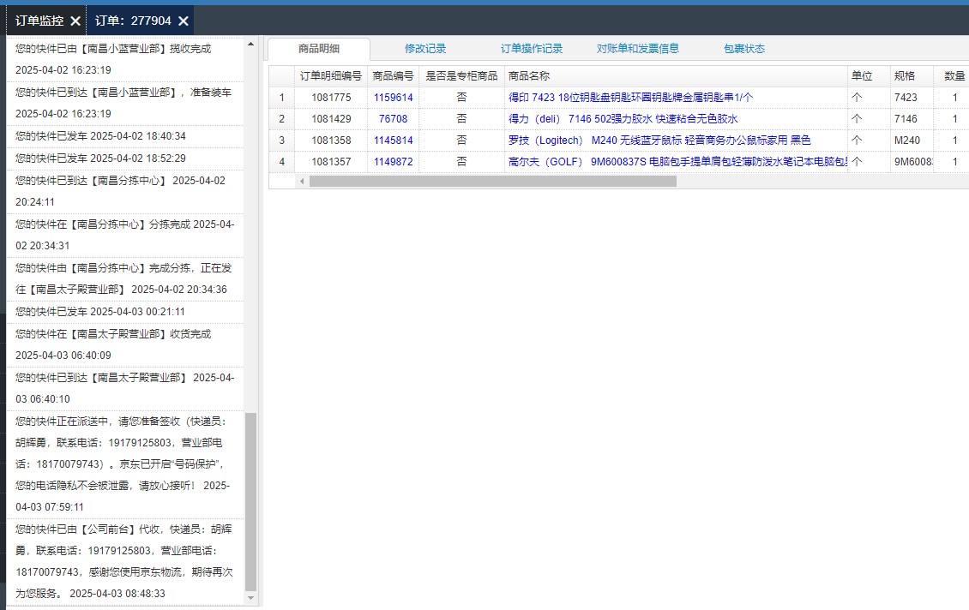This screenshot has width=969, height=610.
Task: View the 对账单和发票信息 tab
Action: click(638, 49)
